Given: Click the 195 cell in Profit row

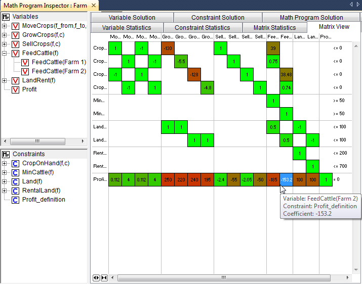Looking at the screenshot, I should point(207,180).
